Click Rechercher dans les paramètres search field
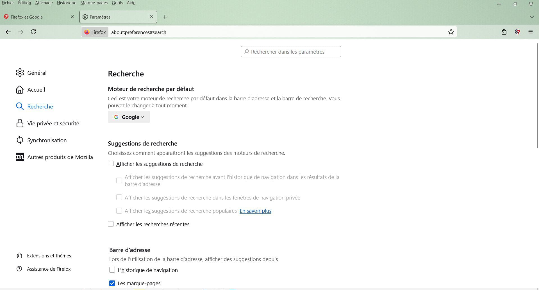Image resolution: width=539 pixels, height=290 pixels. pyautogui.click(x=291, y=52)
